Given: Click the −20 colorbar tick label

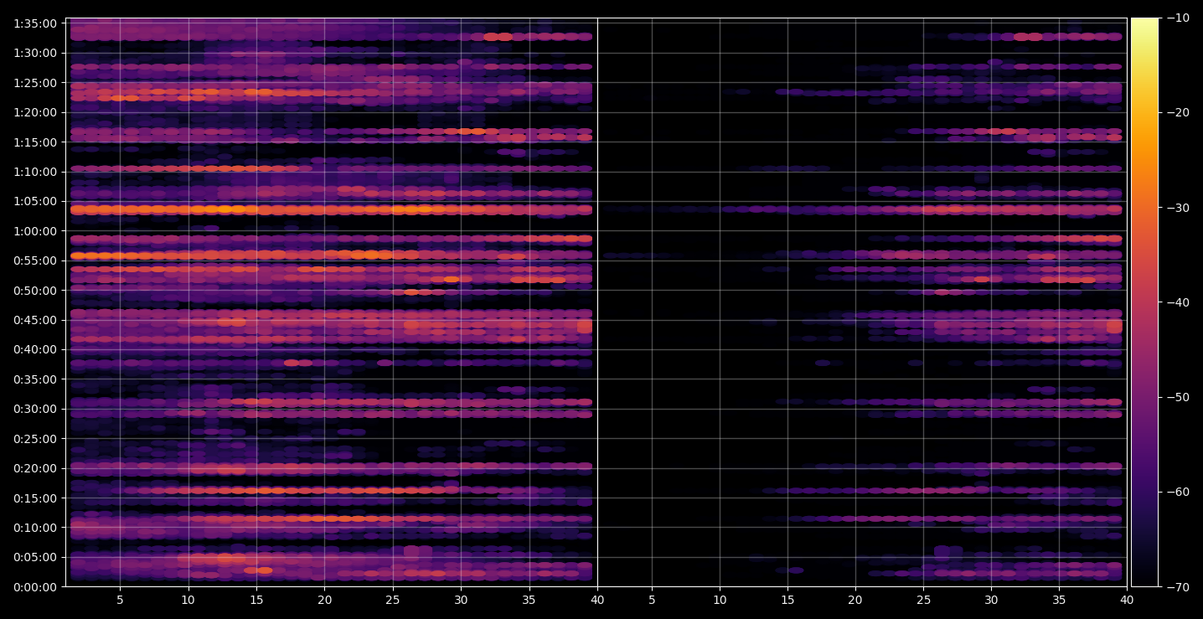Looking at the screenshot, I should click(1177, 113).
